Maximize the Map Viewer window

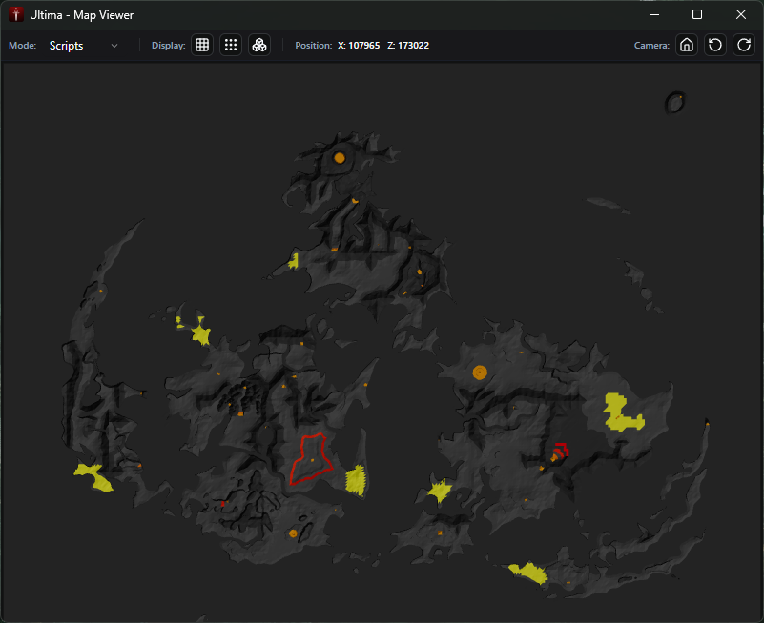point(697,14)
